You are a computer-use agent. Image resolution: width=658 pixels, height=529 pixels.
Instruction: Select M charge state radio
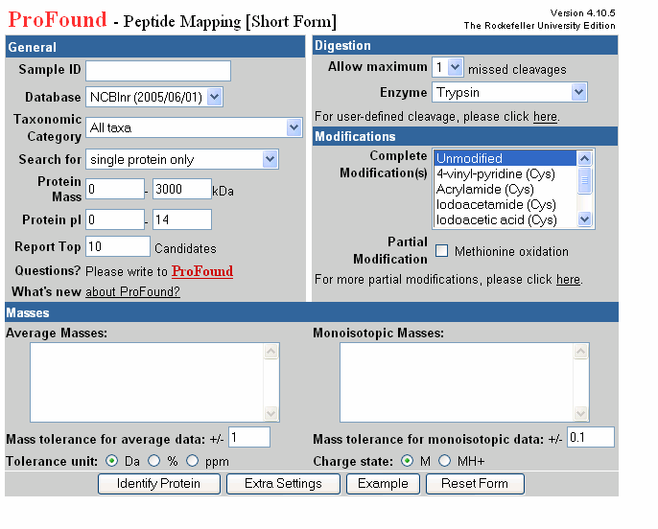(407, 461)
